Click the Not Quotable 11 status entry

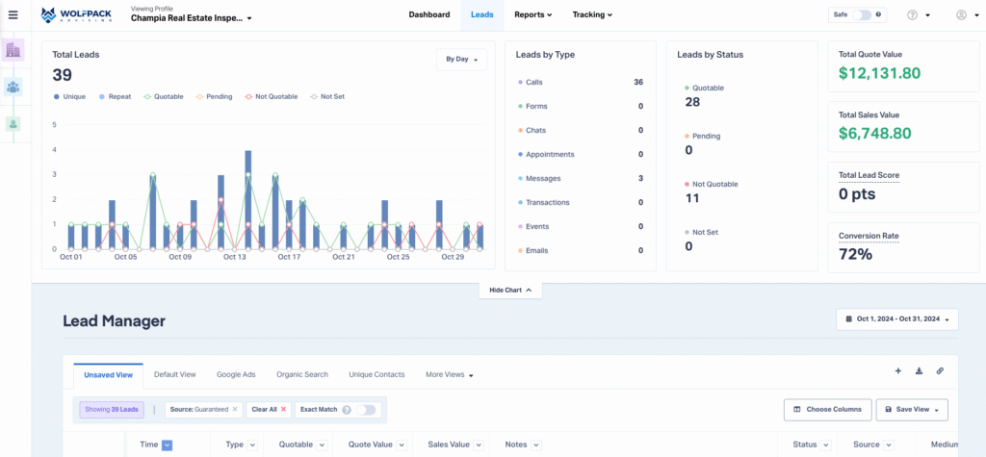[x=711, y=191]
